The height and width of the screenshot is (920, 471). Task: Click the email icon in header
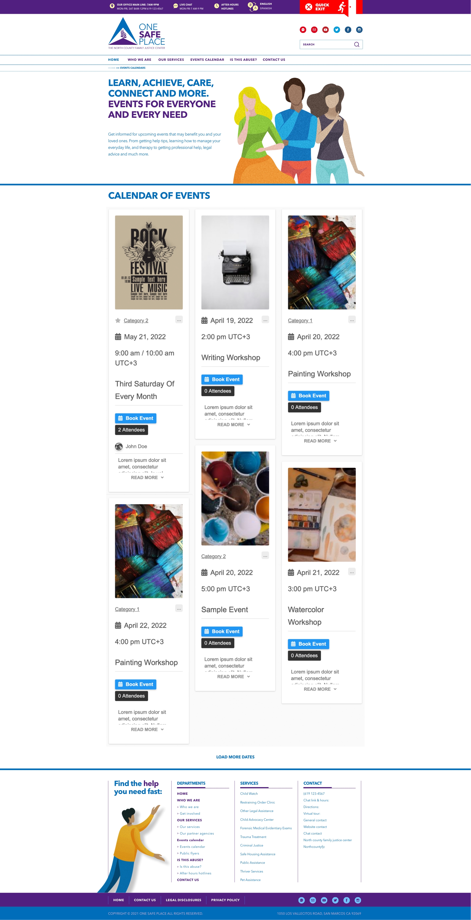click(x=314, y=30)
